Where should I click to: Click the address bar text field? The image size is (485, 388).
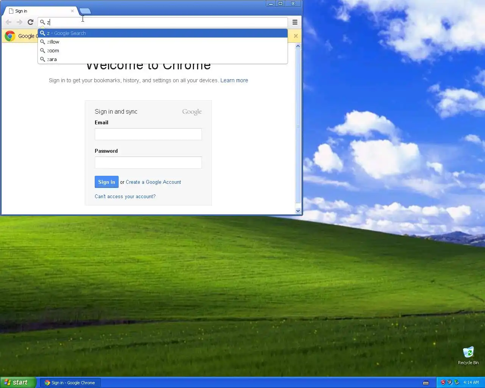pos(163,22)
